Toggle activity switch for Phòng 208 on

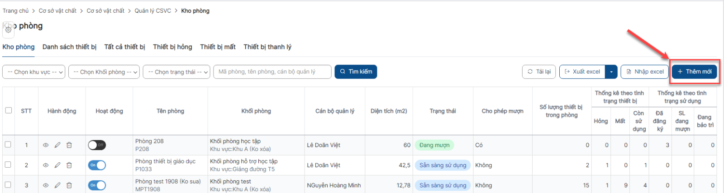click(x=97, y=145)
